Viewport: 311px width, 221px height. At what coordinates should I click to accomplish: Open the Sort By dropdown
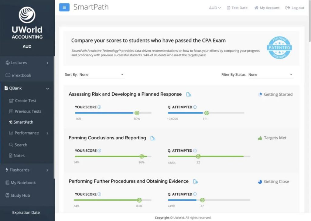tap(102, 74)
